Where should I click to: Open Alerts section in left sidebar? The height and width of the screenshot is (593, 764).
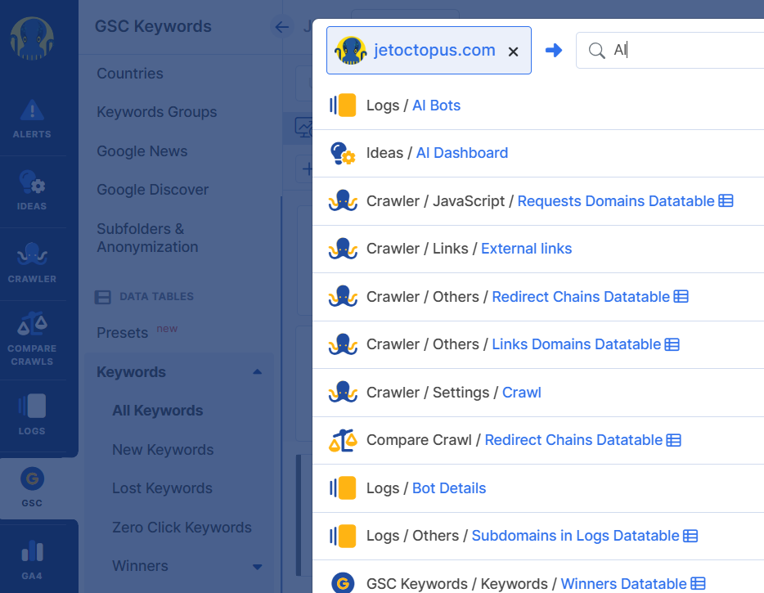[x=32, y=119]
